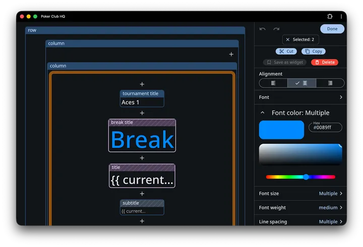363x247 pixels.
Task: Click the Done button
Action: [332, 29]
